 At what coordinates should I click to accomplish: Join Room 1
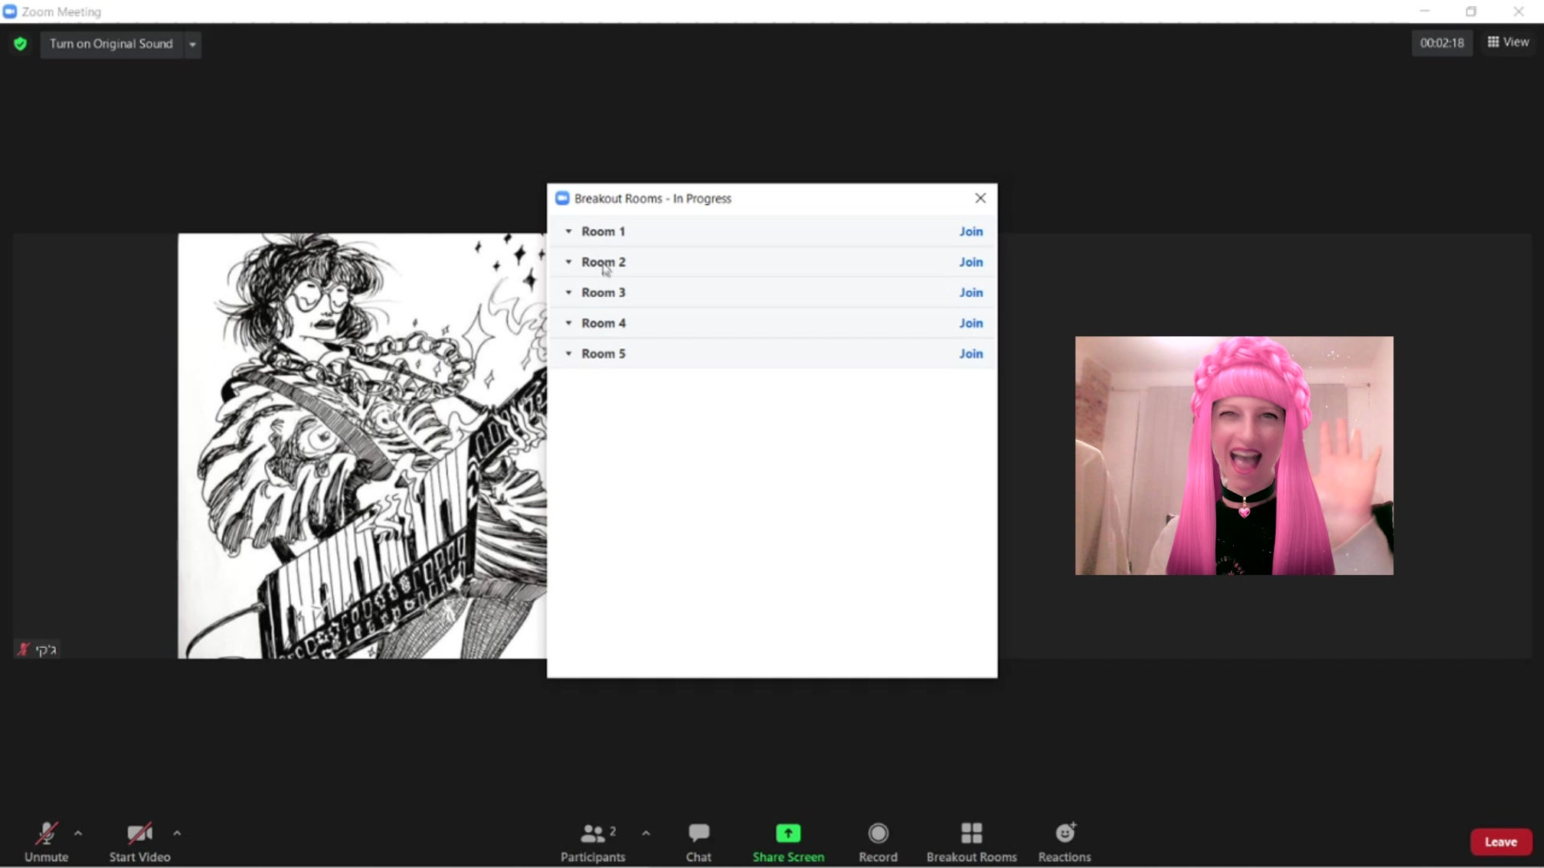970,231
